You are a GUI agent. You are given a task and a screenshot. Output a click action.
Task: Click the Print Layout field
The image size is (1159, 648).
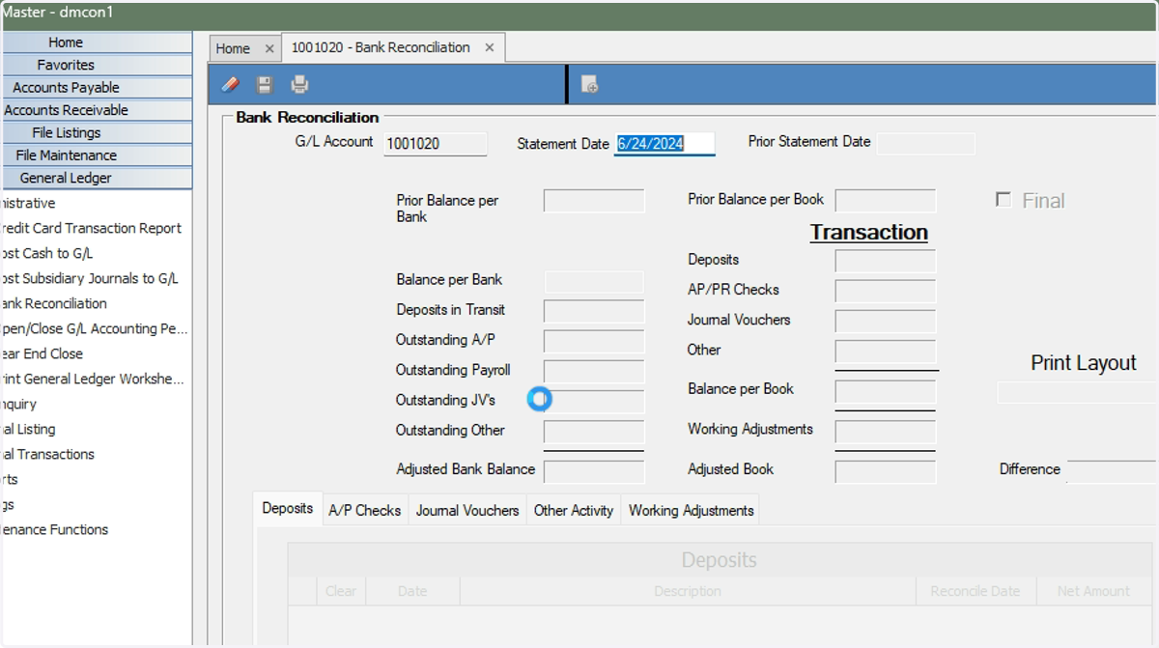point(1077,393)
